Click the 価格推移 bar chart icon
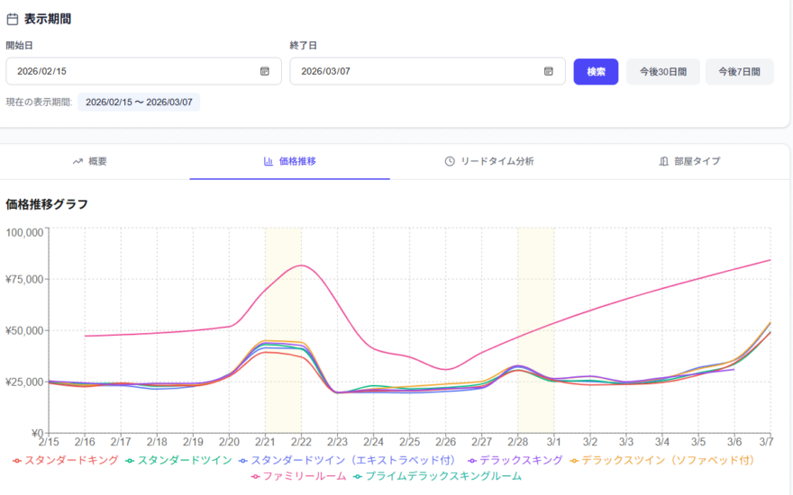Viewport: 793px width, 495px height. tap(268, 161)
